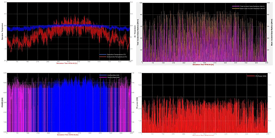Click the magenta swatch for Total Incident Solar Radiation
The width and height of the screenshot is (275, 138).
[236, 6]
